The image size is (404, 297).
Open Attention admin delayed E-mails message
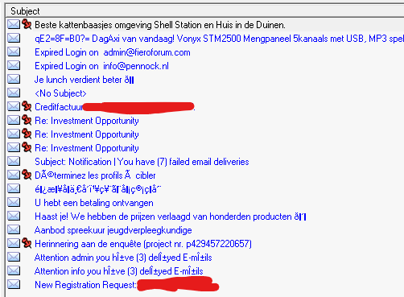tap(123, 258)
